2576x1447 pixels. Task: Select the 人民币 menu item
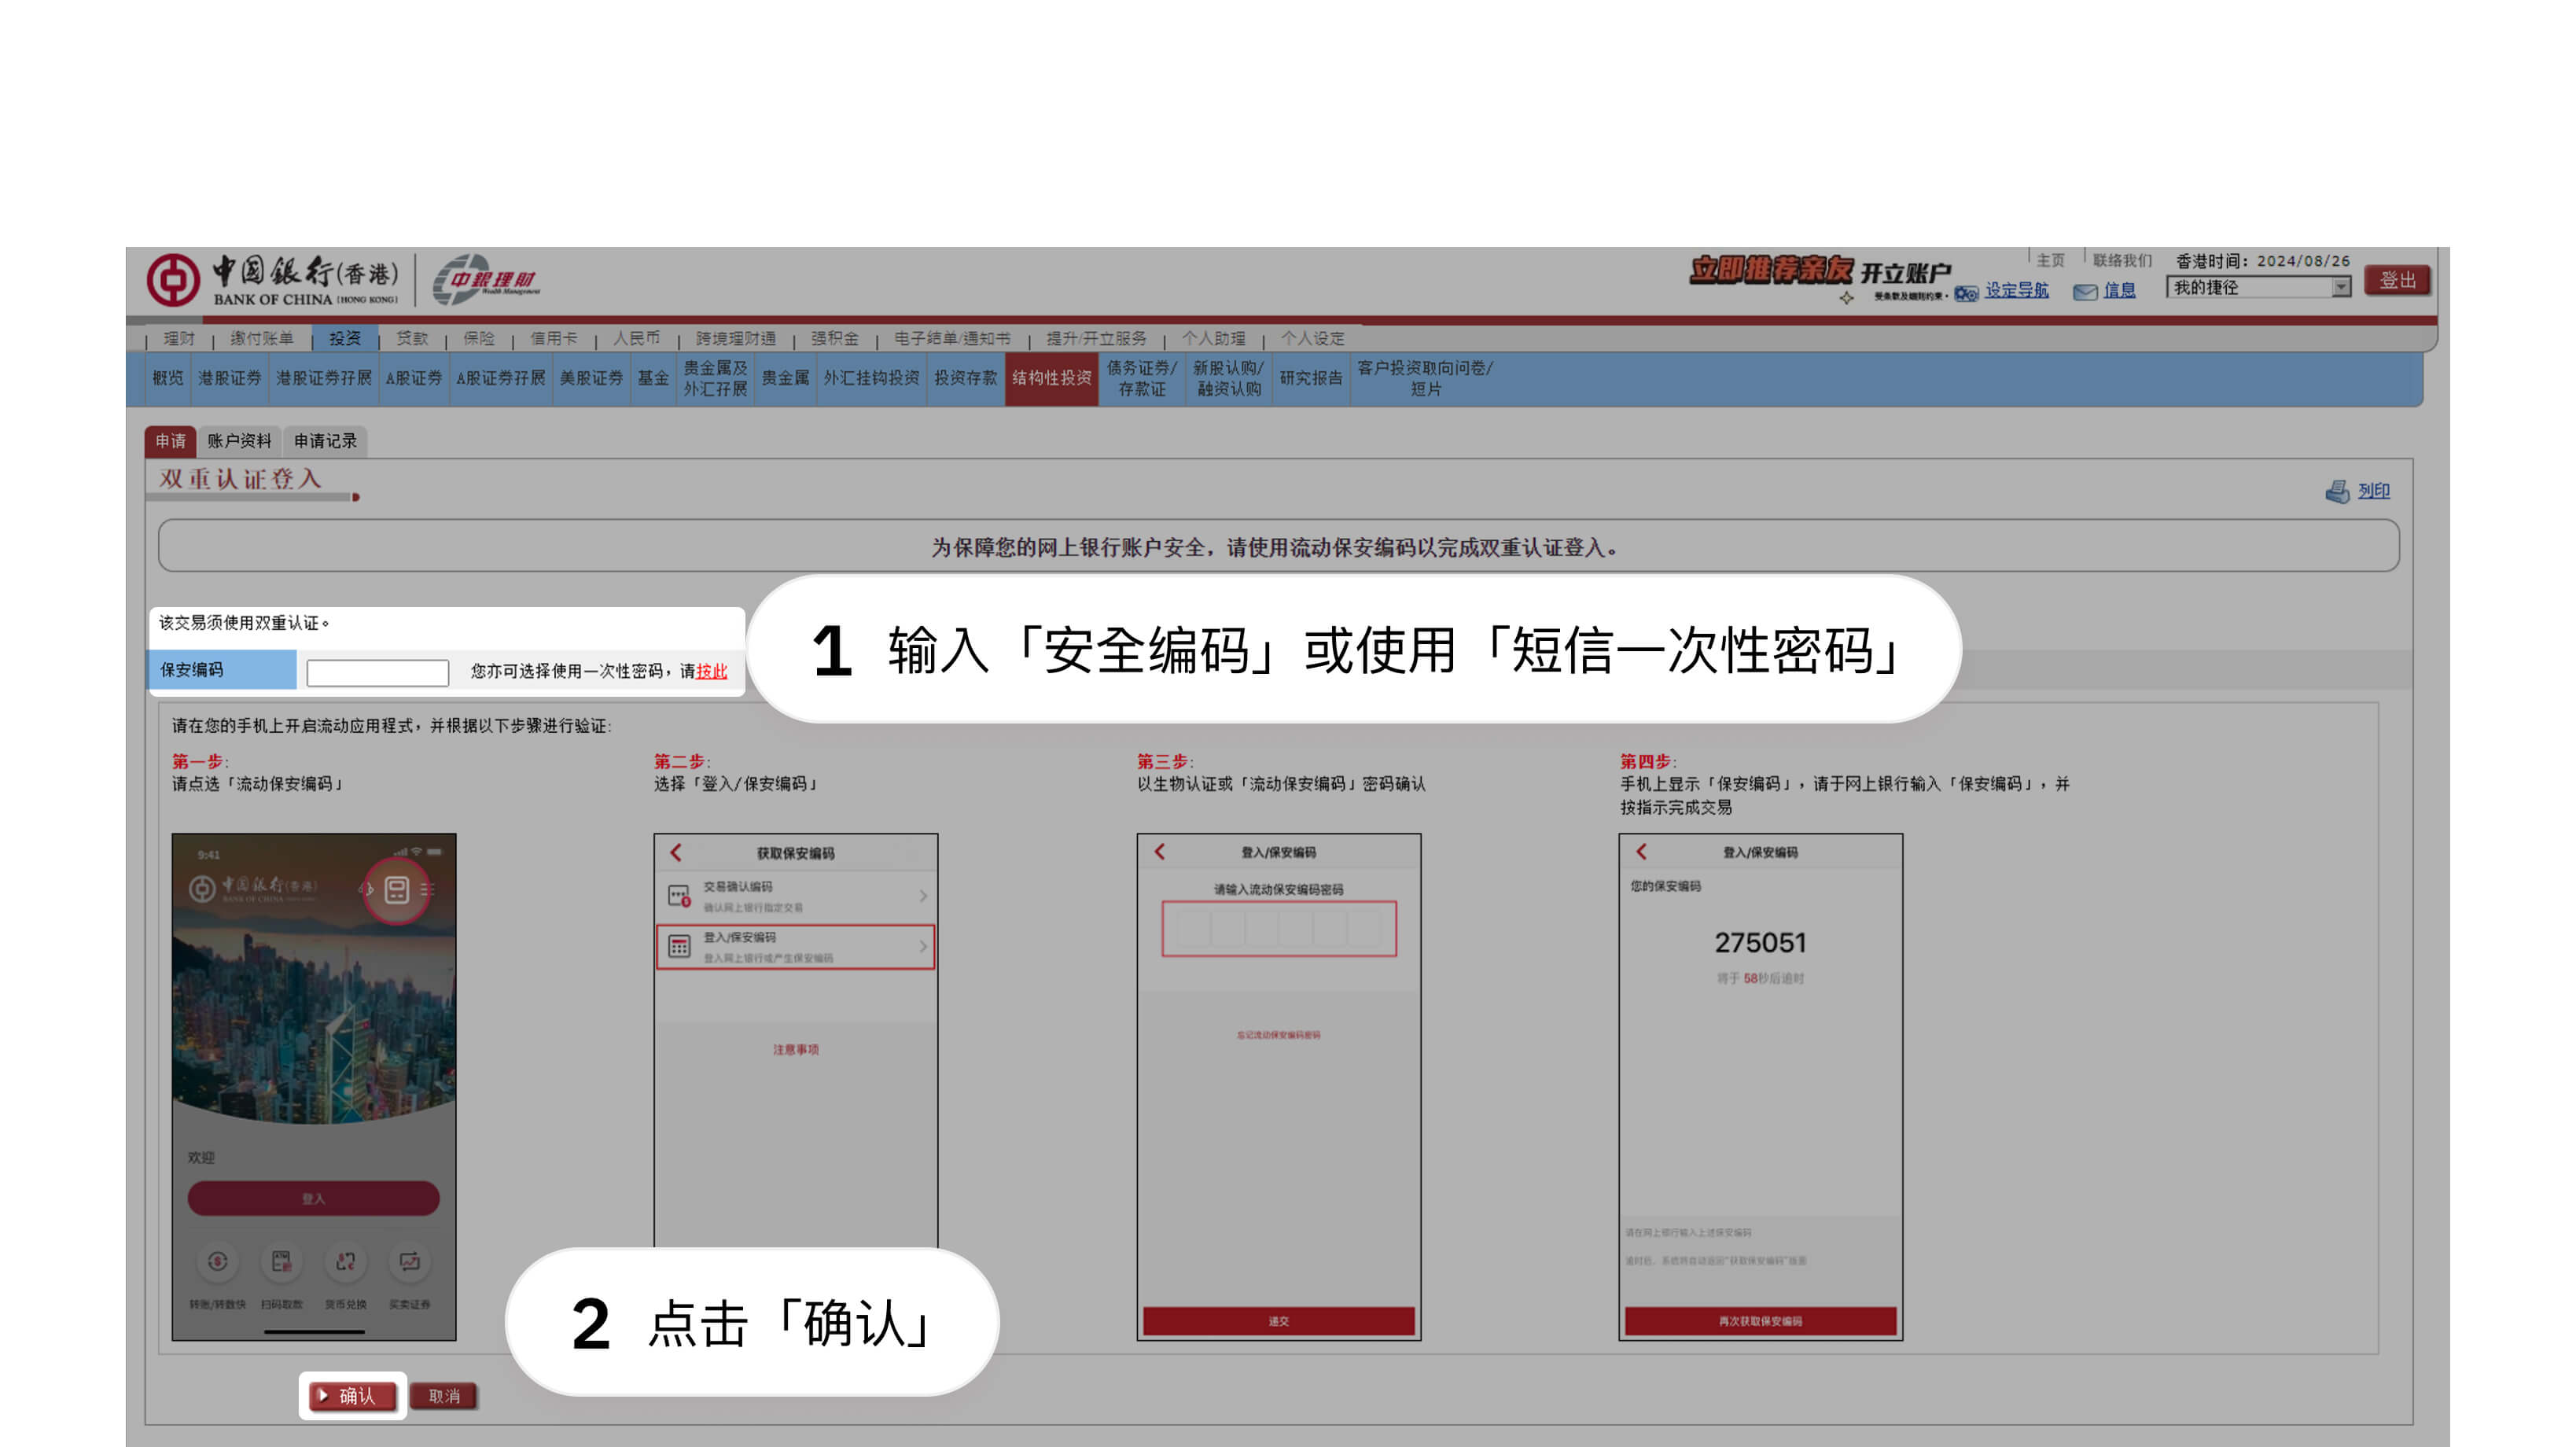pyautogui.click(x=637, y=338)
